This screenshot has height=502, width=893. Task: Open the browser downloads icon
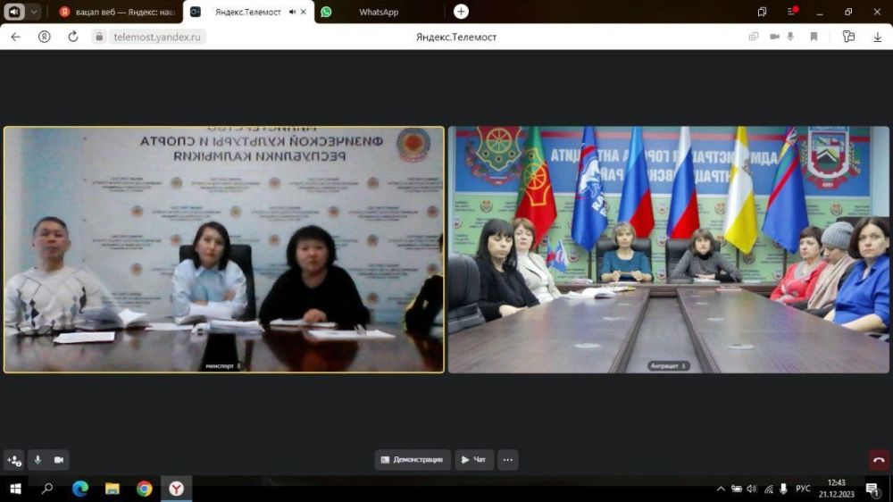coord(878,37)
